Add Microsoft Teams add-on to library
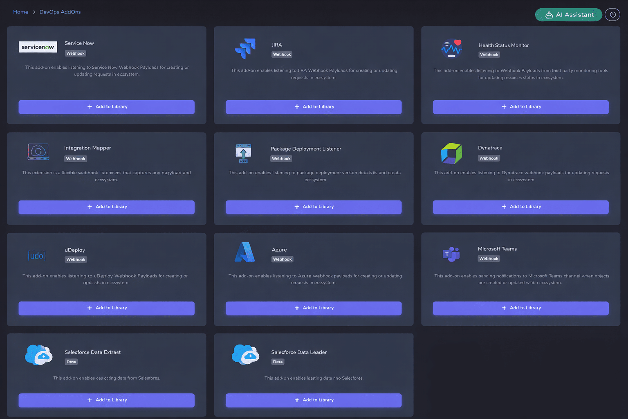 [x=520, y=308]
